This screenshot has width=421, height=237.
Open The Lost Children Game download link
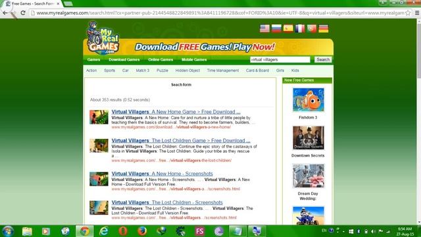click(x=181, y=140)
